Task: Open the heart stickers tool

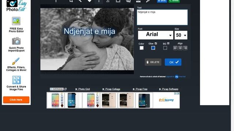Action: pos(89,1)
